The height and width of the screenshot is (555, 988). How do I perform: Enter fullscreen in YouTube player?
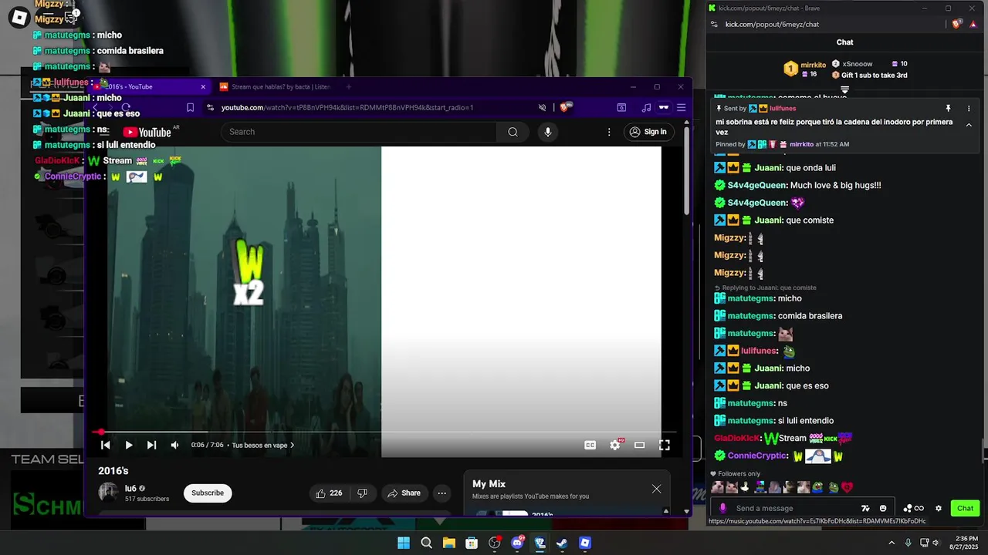pyautogui.click(x=664, y=445)
